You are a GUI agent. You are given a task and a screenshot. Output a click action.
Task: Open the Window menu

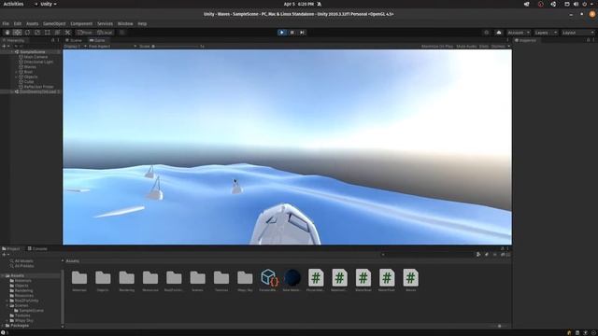pos(125,23)
